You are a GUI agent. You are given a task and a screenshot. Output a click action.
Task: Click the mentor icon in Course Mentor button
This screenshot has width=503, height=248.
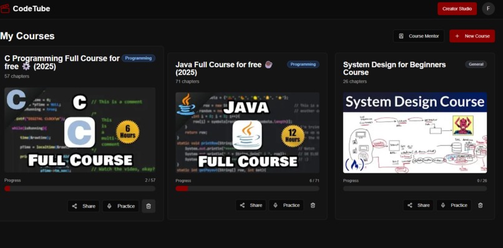pyautogui.click(x=401, y=36)
